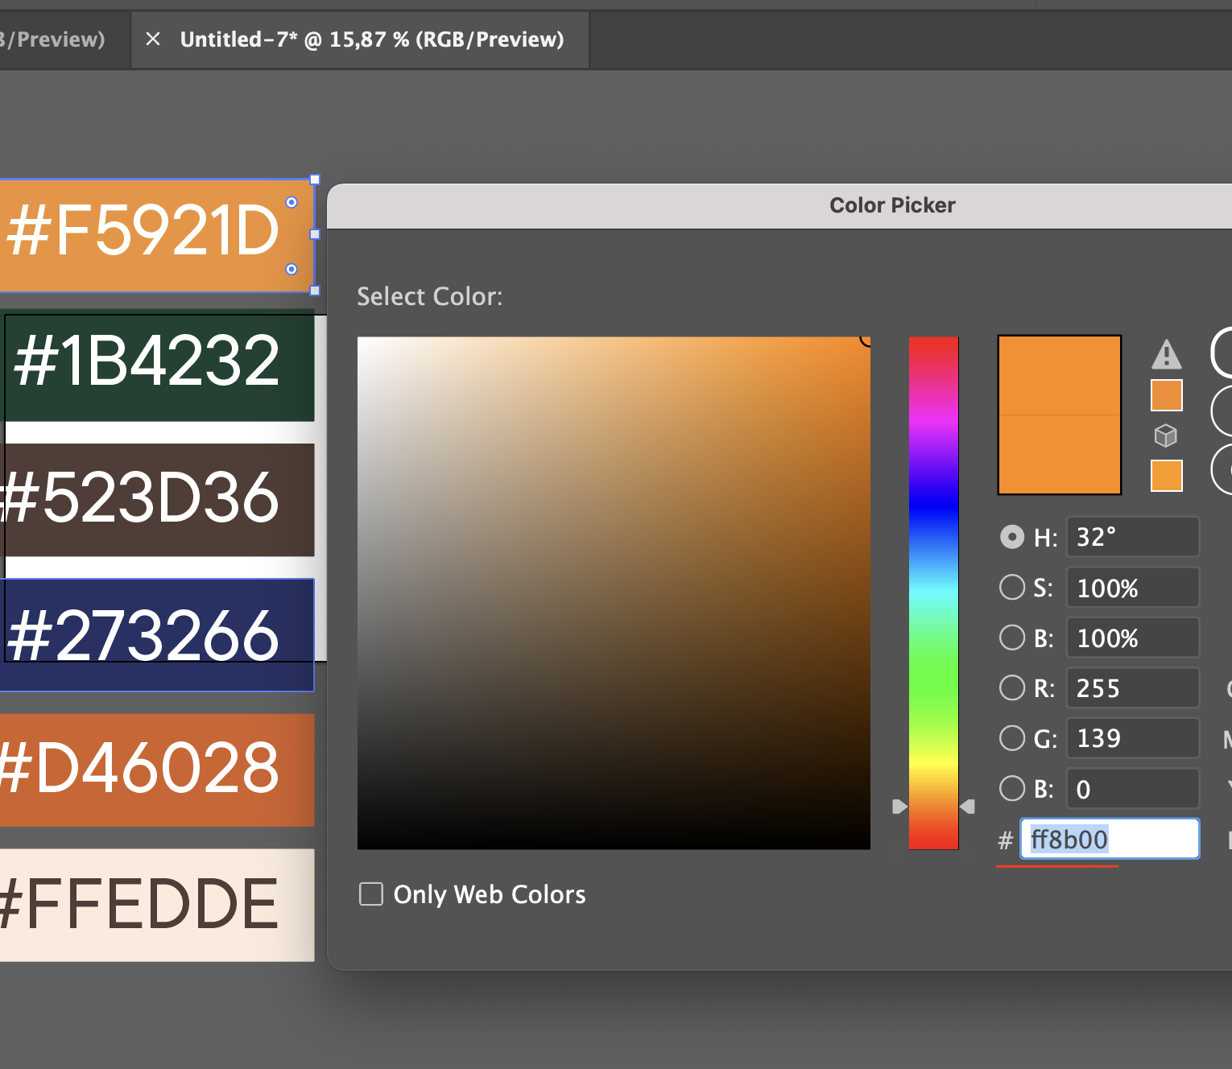
Task: Select the in-gamut swatch below the warning triangle
Action: tap(1166, 395)
